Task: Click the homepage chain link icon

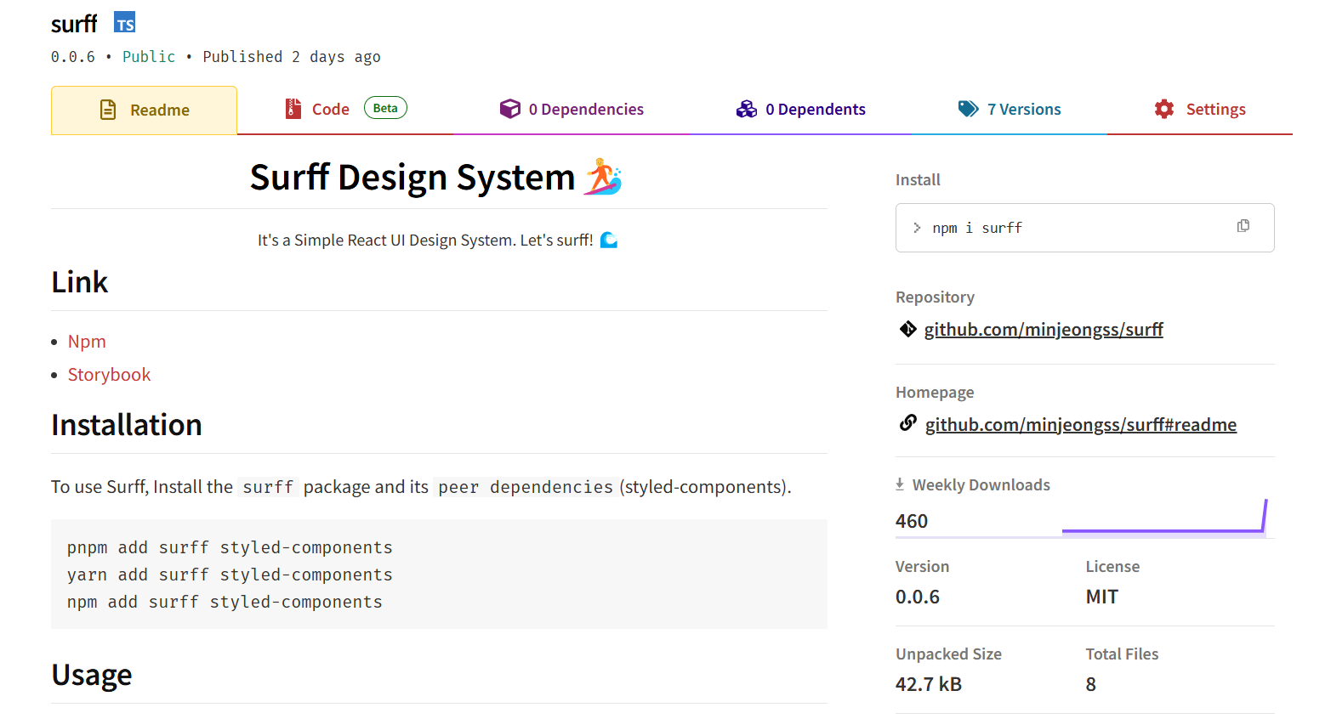Action: point(908,422)
